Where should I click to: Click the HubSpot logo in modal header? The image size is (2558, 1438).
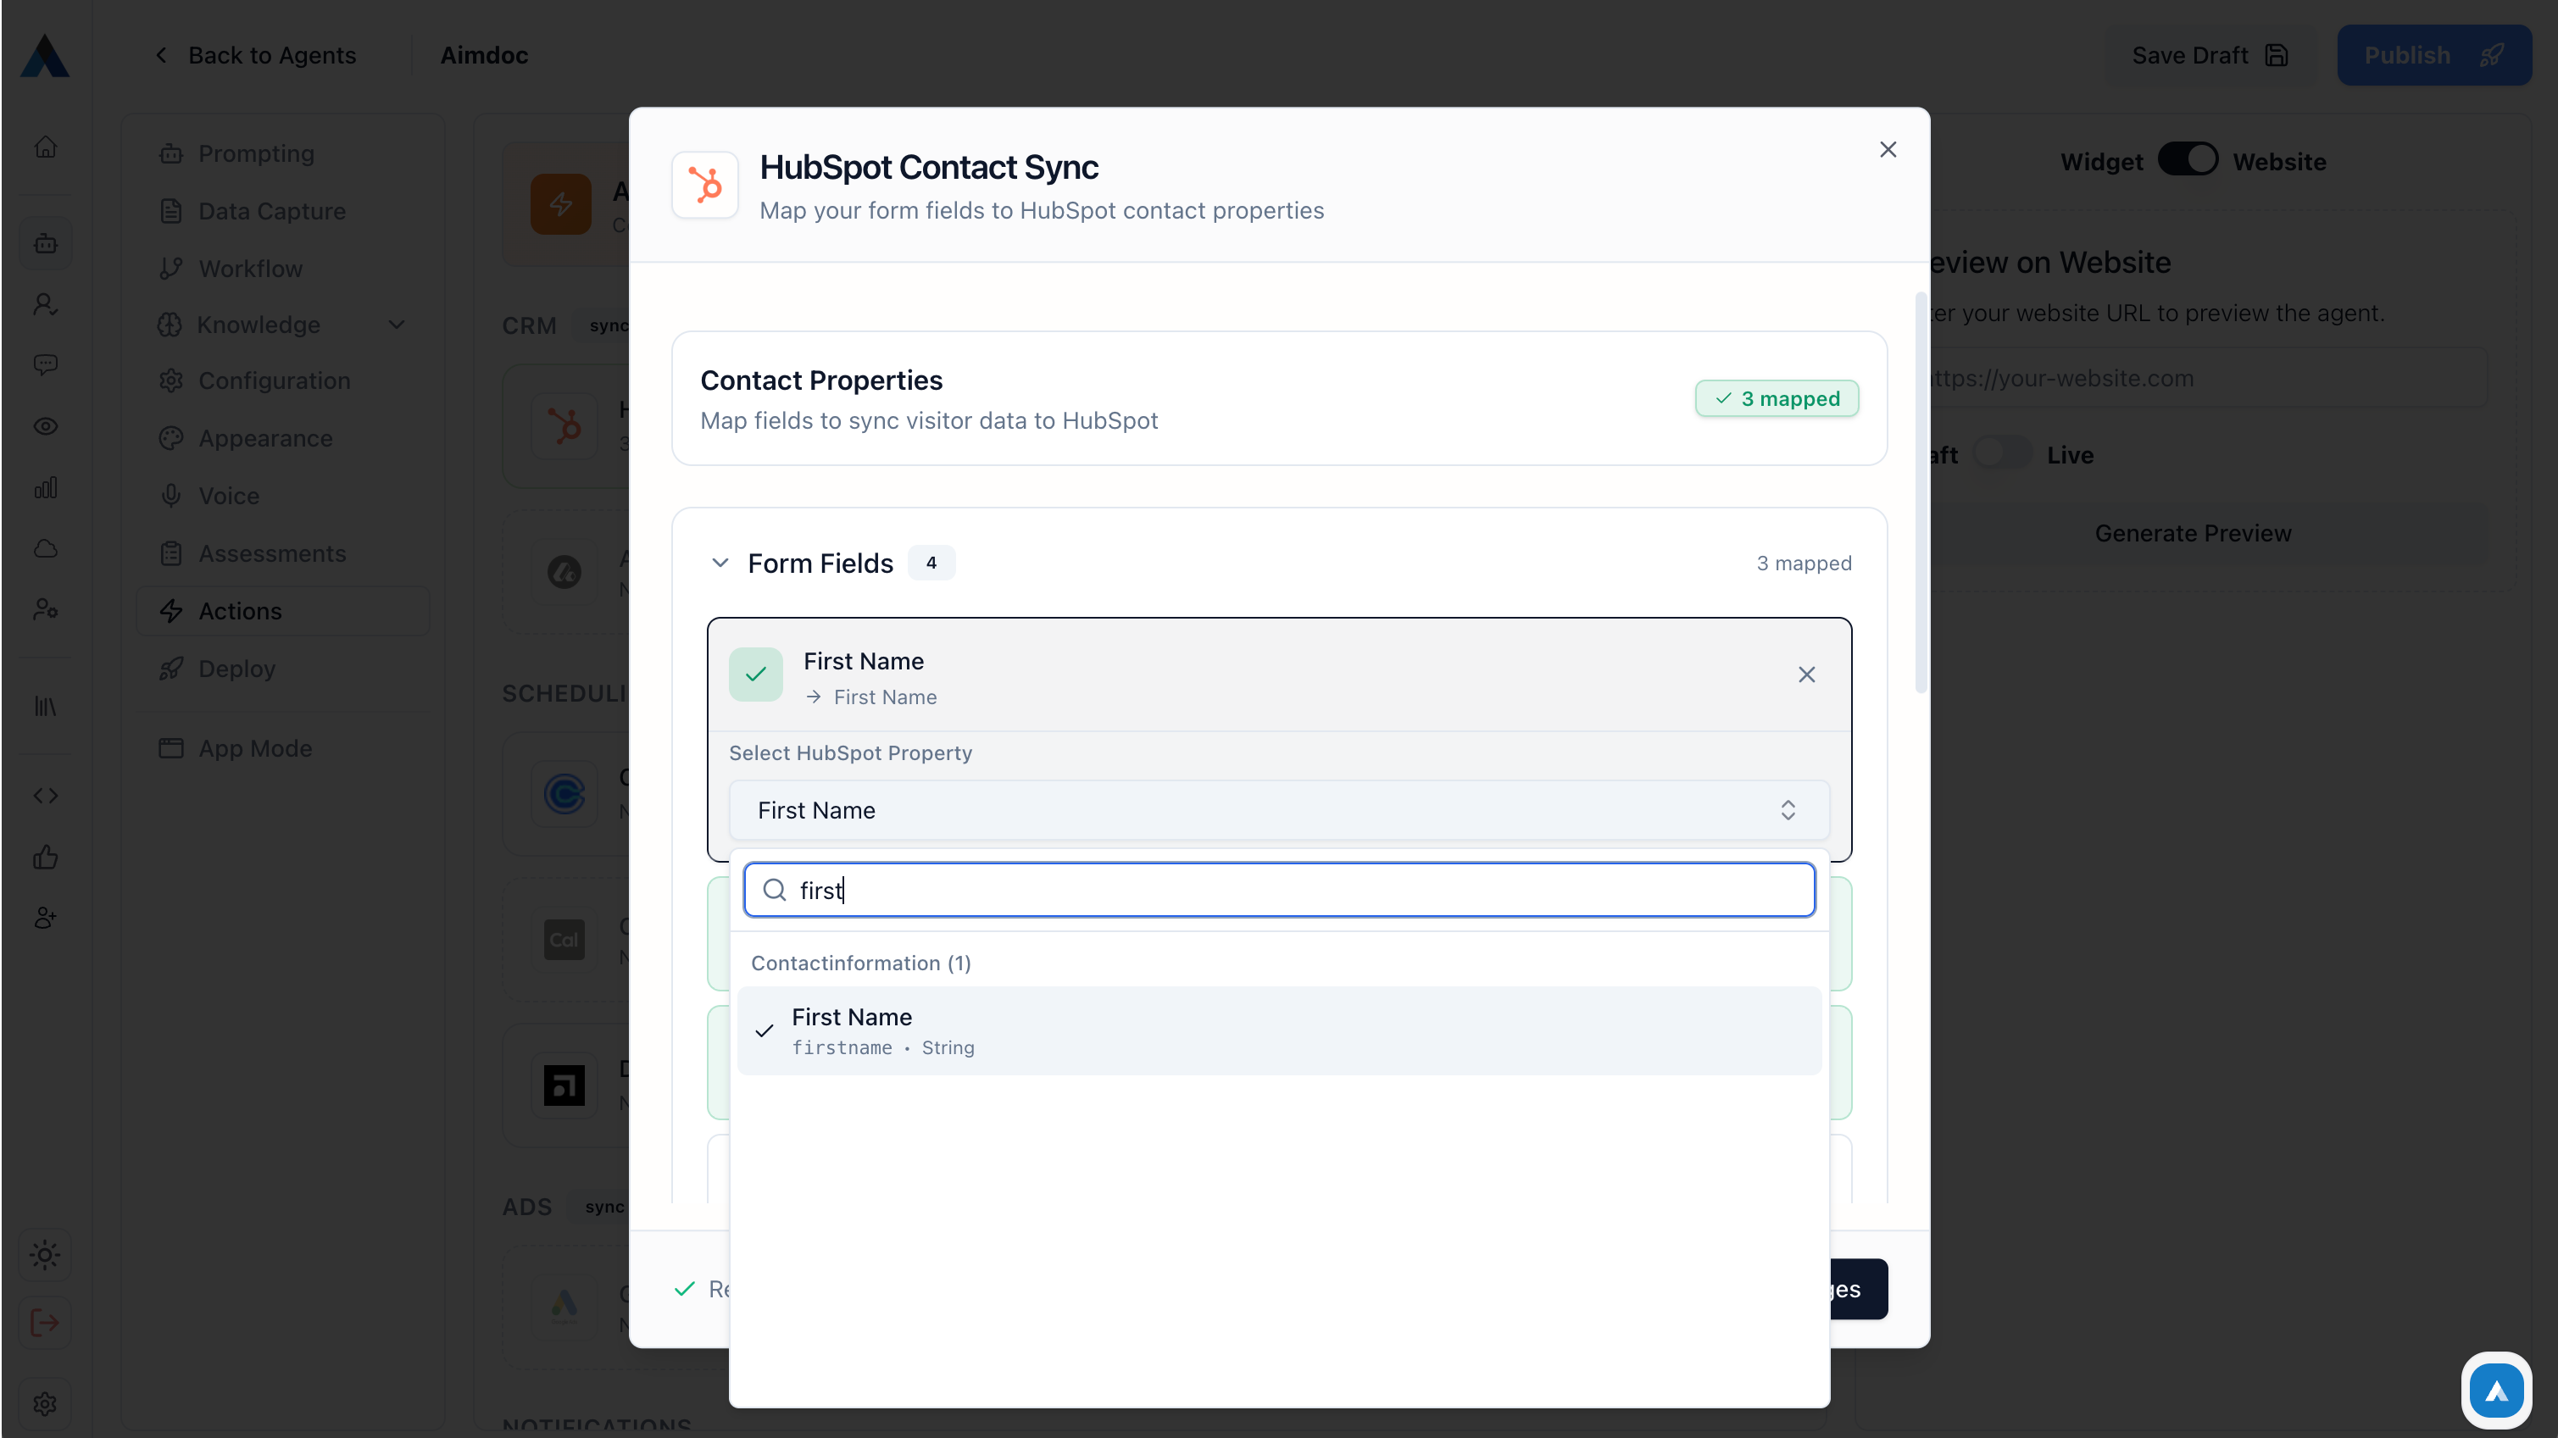[x=705, y=185]
